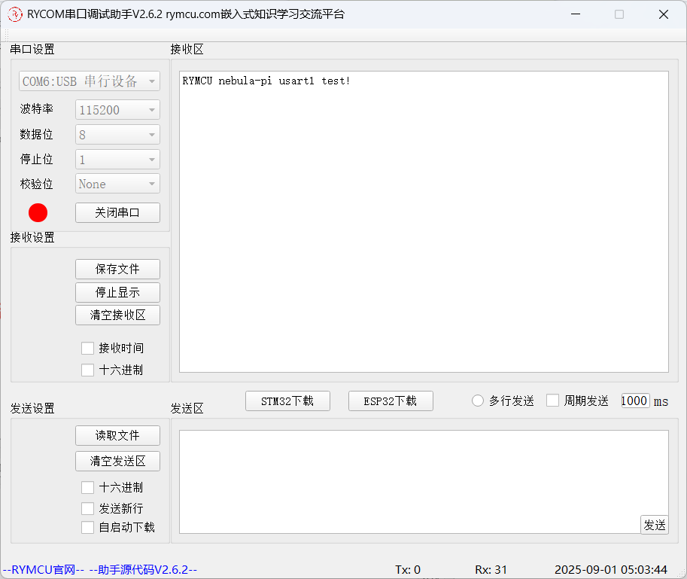
Task: Click the red port status indicator
Action: point(38,213)
